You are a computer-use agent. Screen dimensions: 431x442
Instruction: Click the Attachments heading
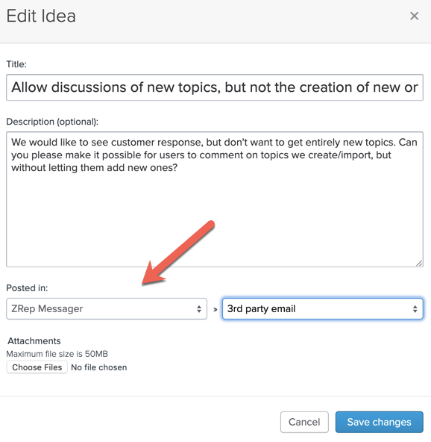pyautogui.click(x=34, y=341)
